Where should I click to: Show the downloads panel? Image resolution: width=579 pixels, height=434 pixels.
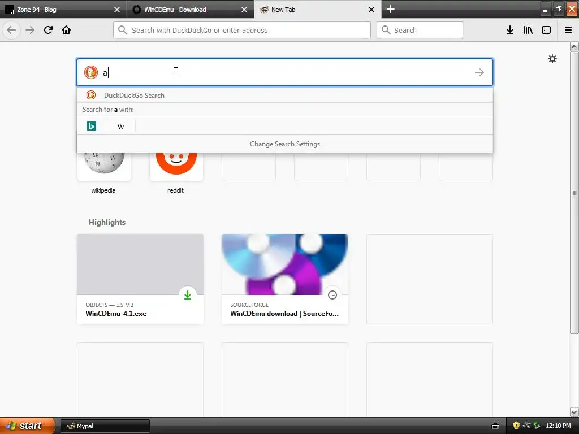[x=510, y=30]
